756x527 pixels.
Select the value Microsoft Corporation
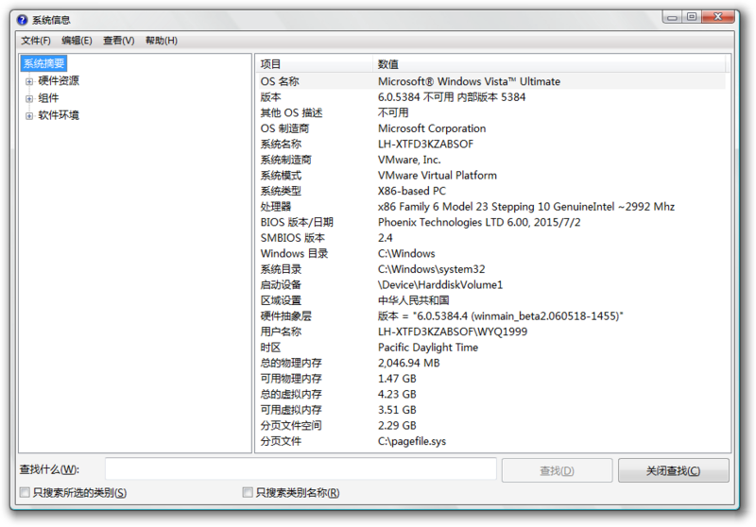pos(432,128)
